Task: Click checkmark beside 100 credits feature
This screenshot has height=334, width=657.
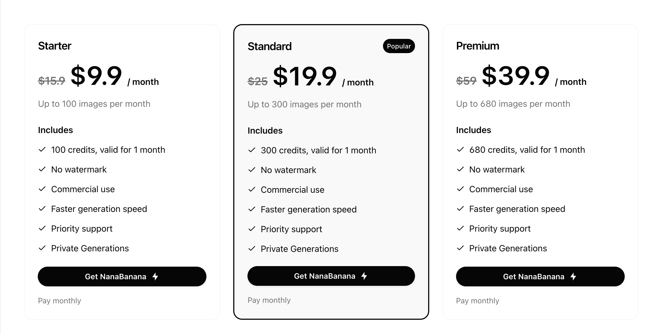Action: click(x=42, y=149)
